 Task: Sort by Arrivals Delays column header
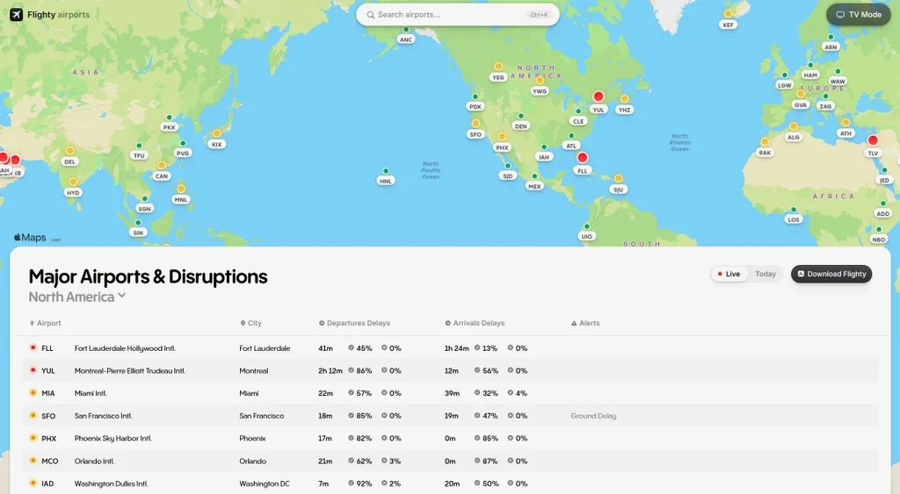475,323
